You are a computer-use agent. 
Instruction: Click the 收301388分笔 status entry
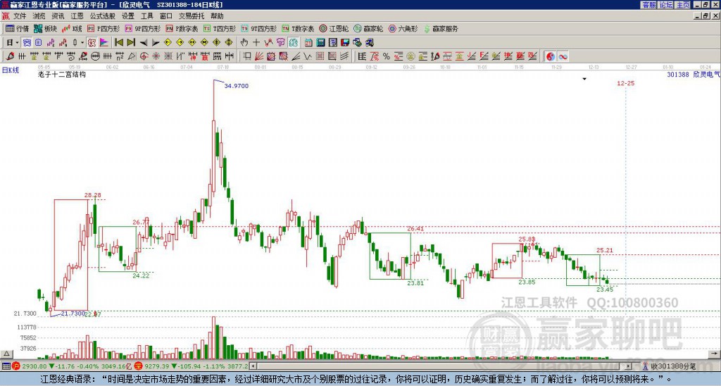pyautogui.click(x=672, y=366)
